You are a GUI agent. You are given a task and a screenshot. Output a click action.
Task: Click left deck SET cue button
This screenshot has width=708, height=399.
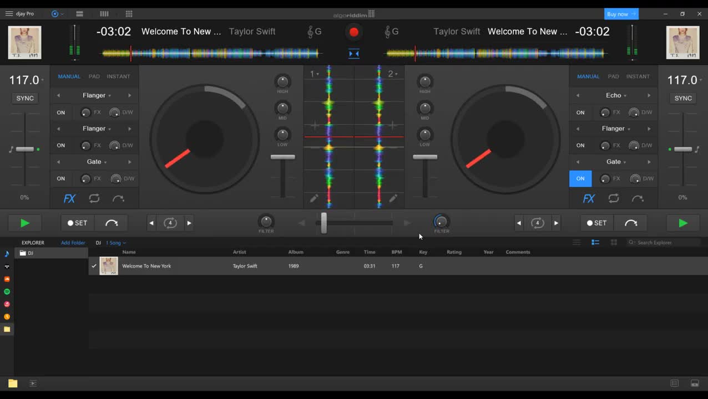pyautogui.click(x=78, y=223)
